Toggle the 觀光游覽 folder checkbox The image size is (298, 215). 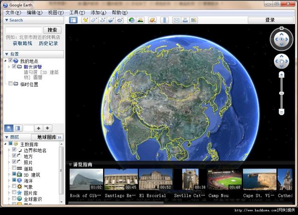(14, 66)
